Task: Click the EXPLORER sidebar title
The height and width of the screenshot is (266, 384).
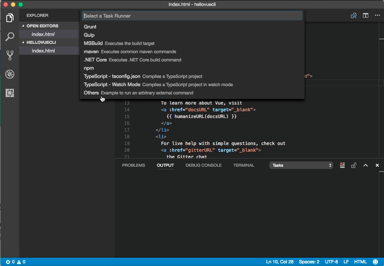Action: [37, 15]
